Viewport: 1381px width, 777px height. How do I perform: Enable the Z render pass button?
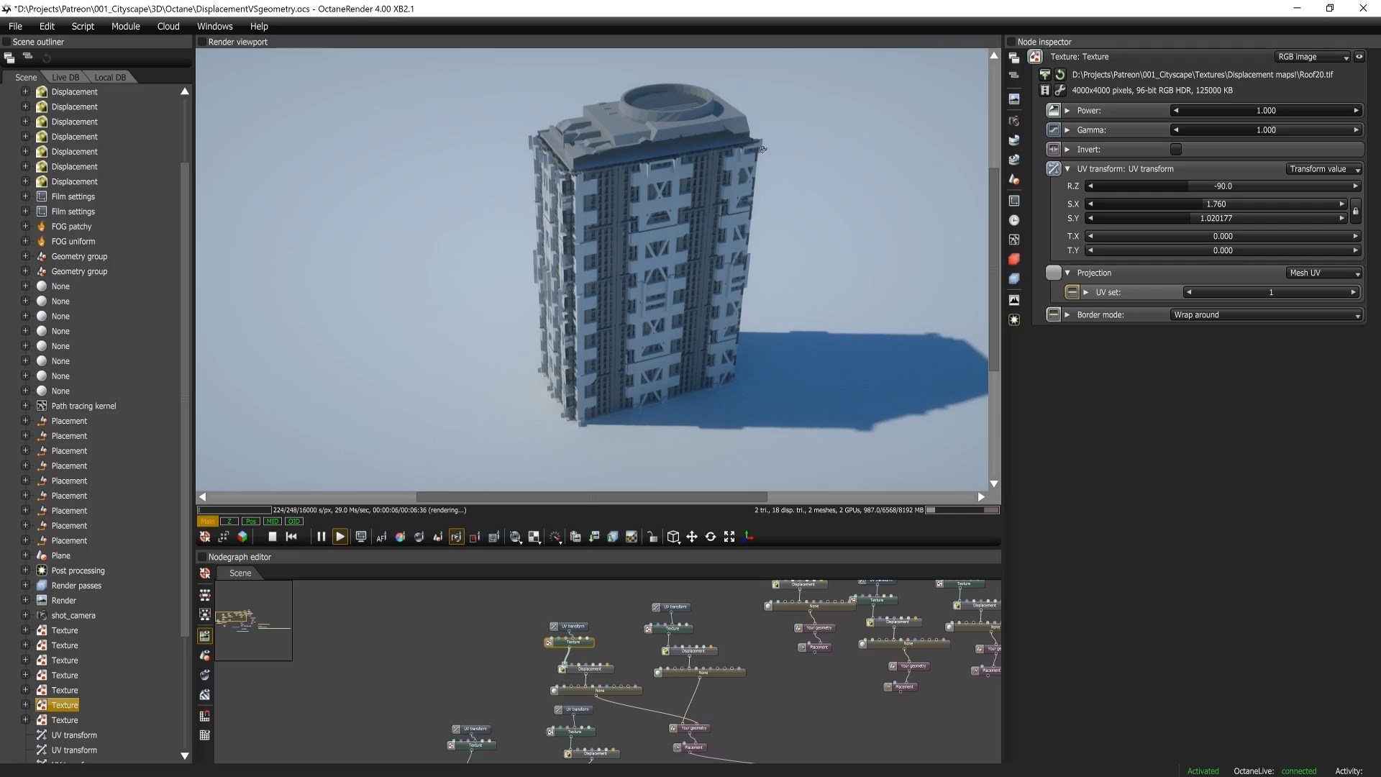click(229, 522)
